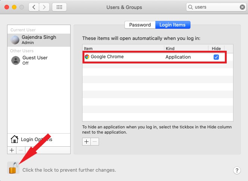Add a login item with plus button
The image size is (248, 181).
click(86, 141)
